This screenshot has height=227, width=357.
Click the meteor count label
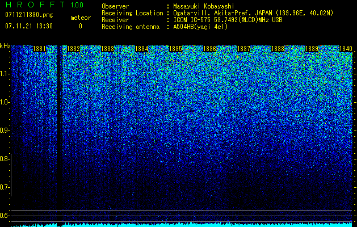[81, 18]
